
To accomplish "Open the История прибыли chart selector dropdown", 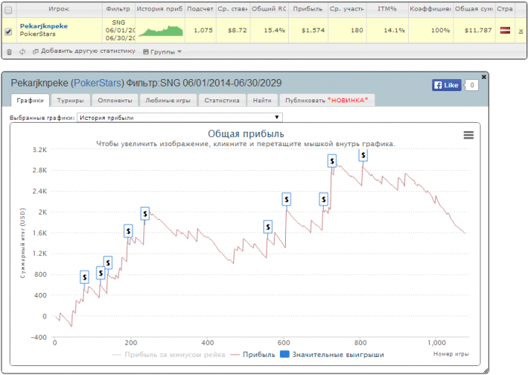I will tap(180, 117).
